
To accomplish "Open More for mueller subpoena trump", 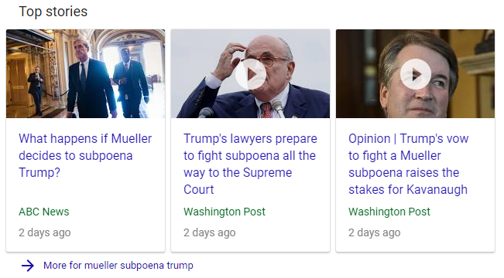I will (118, 266).
